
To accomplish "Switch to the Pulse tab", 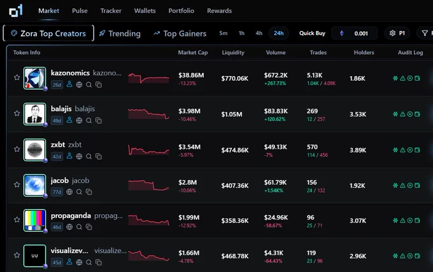I will pyautogui.click(x=80, y=11).
